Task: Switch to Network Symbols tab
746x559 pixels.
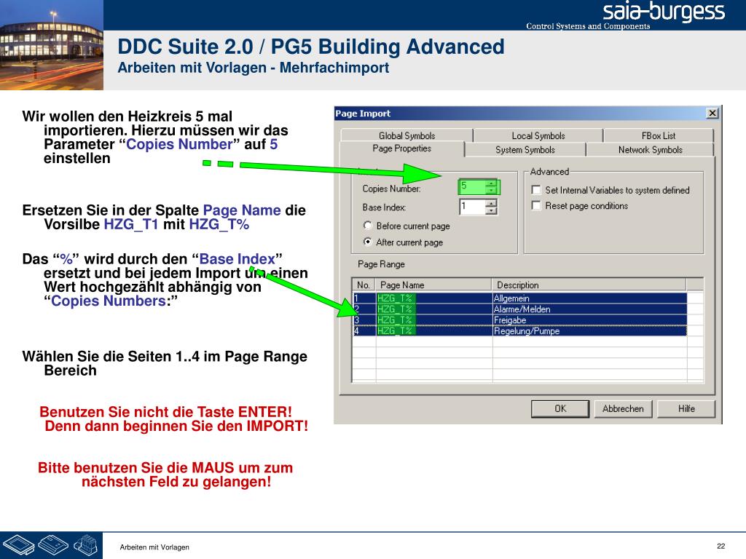Action: (650, 150)
